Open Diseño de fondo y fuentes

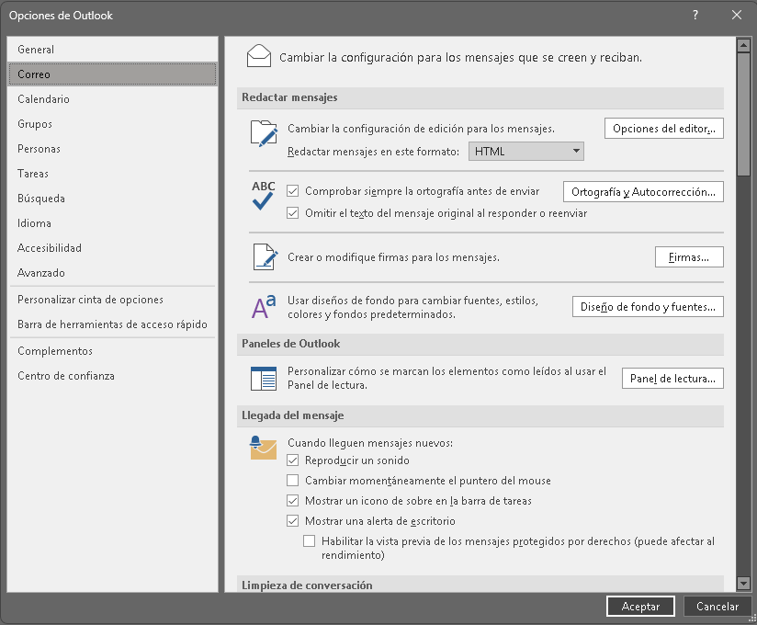pos(648,307)
